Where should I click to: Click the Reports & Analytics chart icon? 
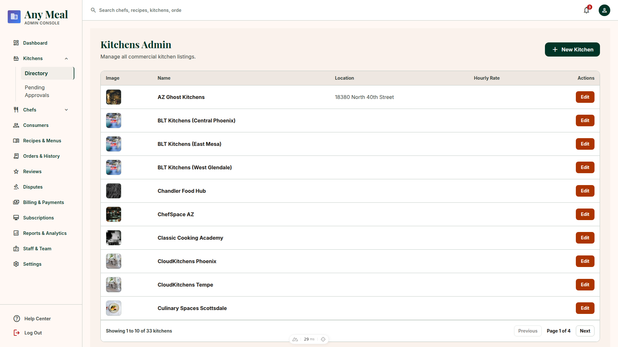[16, 233]
